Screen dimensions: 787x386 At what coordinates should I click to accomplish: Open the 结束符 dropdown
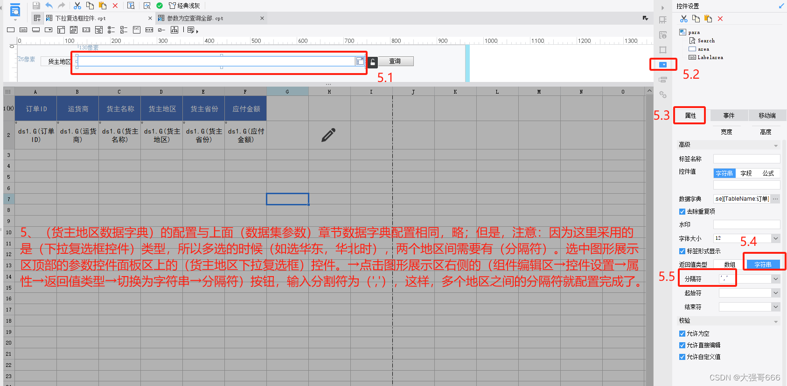click(775, 307)
